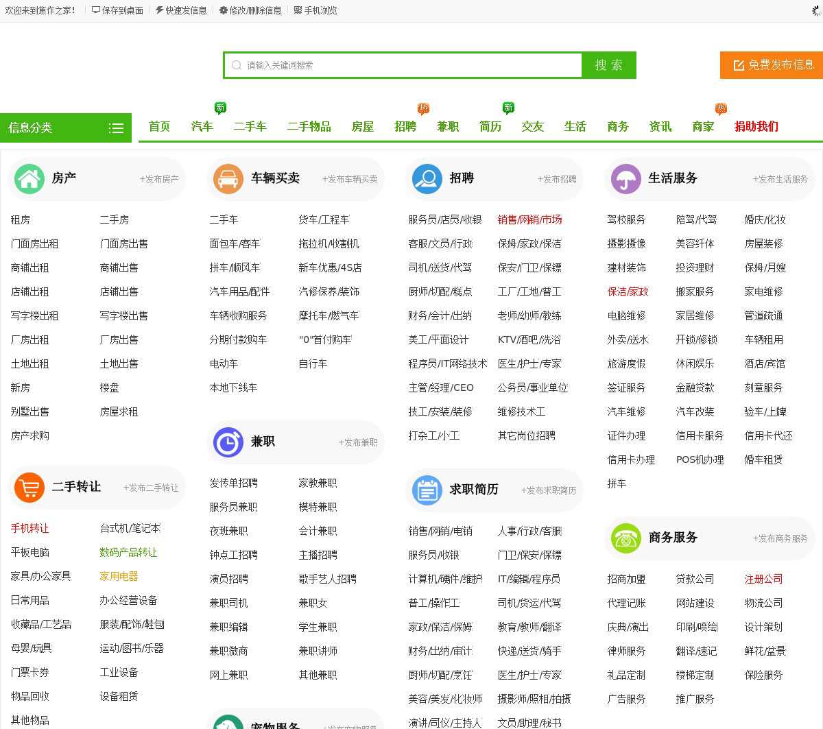Click the green telephone icon for 商务服务
The image size is (823, 729).
tap(625, 538)
